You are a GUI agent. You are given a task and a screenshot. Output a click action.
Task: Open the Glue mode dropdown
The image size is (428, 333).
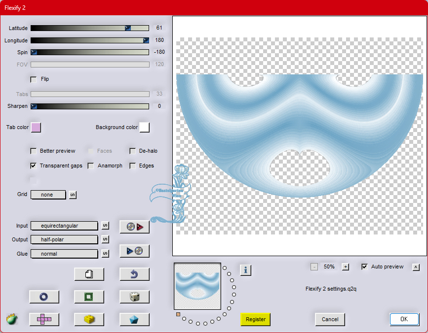(x=64, y=254)
